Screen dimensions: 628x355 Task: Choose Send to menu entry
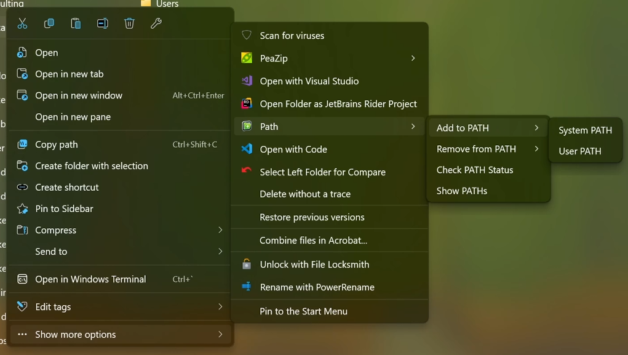coord(119,252)
